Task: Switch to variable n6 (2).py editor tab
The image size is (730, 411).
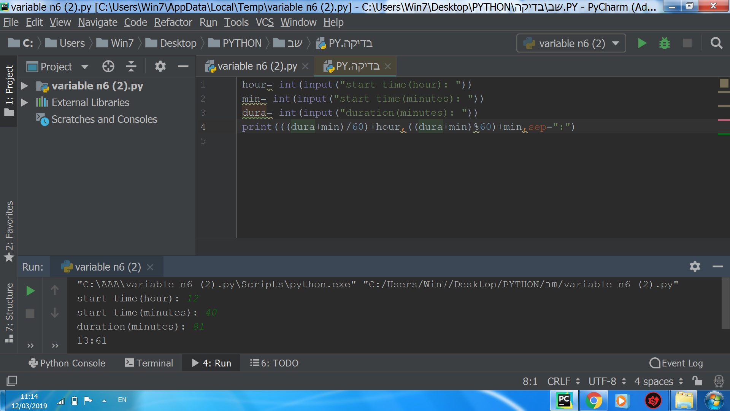Action: [x=257, y=66]
